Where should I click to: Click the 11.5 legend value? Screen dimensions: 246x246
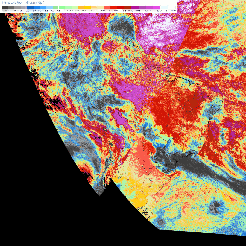152,11
